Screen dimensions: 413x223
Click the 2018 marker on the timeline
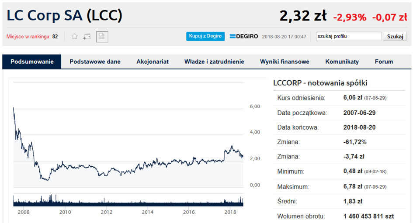click(x=230, y=212)
